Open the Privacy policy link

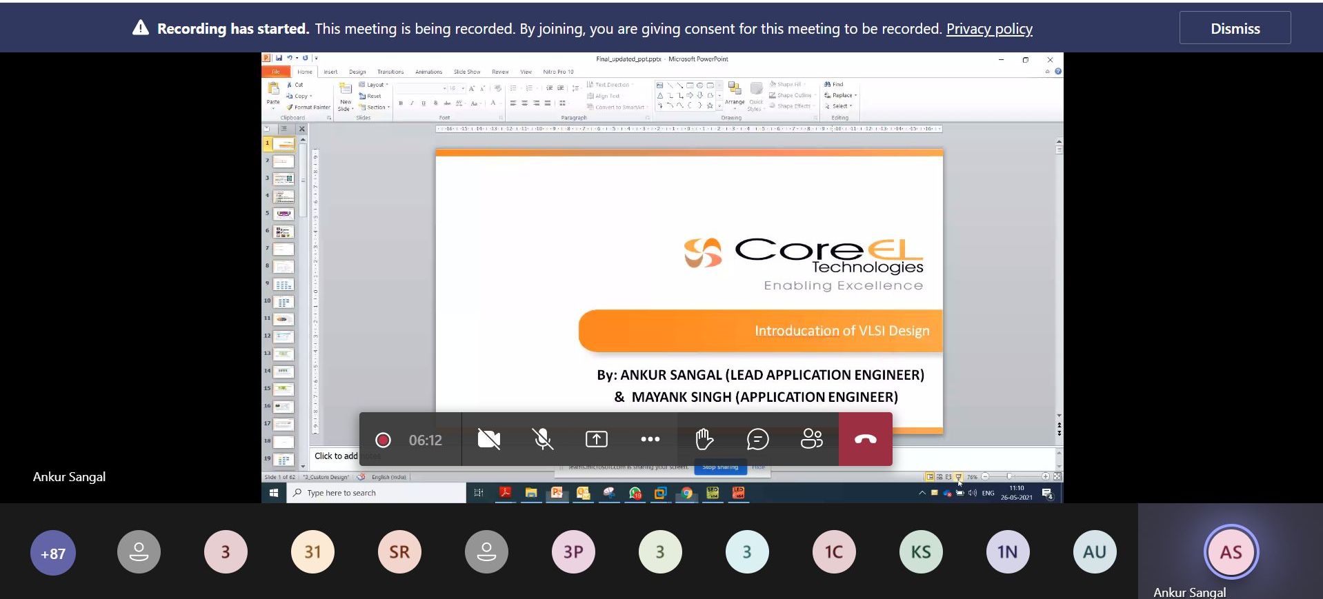[988, 29]
